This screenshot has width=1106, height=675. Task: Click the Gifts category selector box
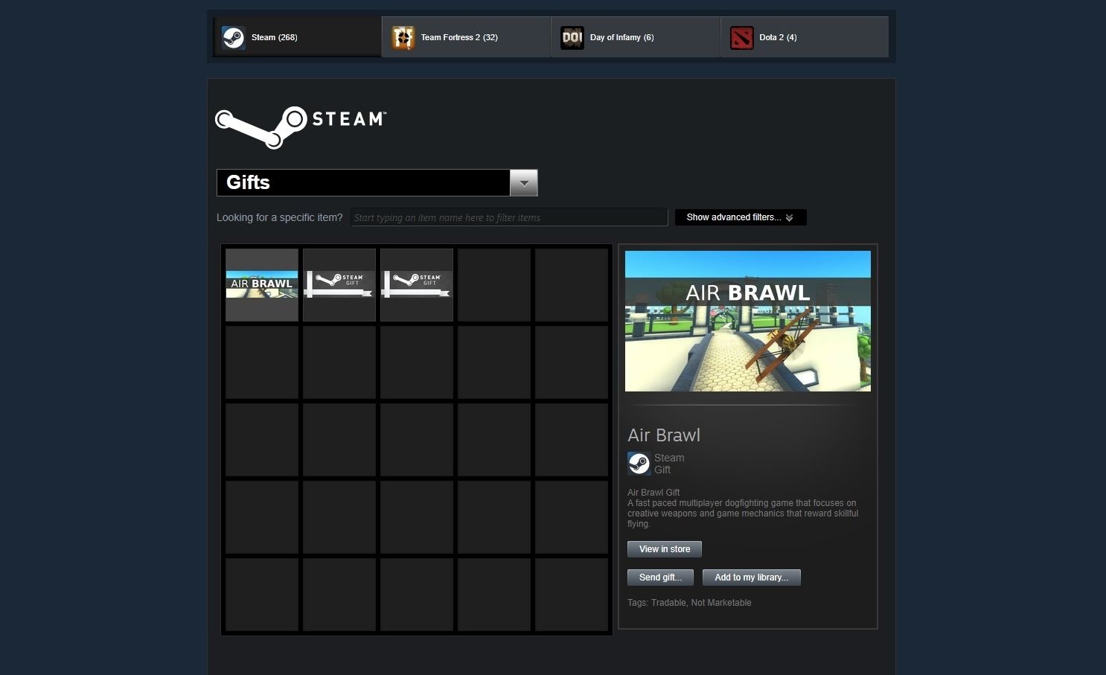[377, 183]
